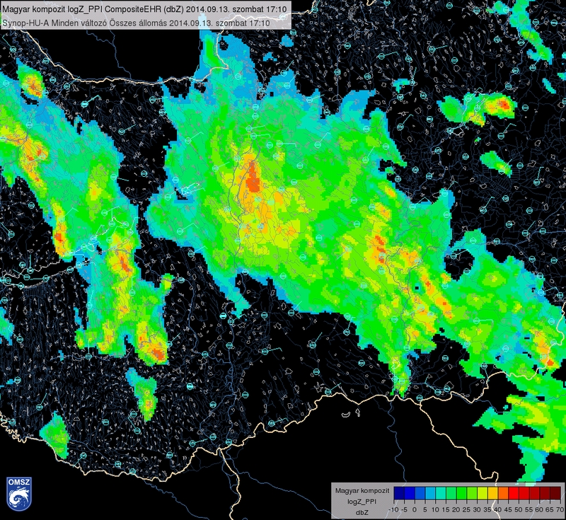Pick the orange 40 to 45 dBZ swatch
The height and width of the screenshot is (520, 566).
[x=504, y=493]
